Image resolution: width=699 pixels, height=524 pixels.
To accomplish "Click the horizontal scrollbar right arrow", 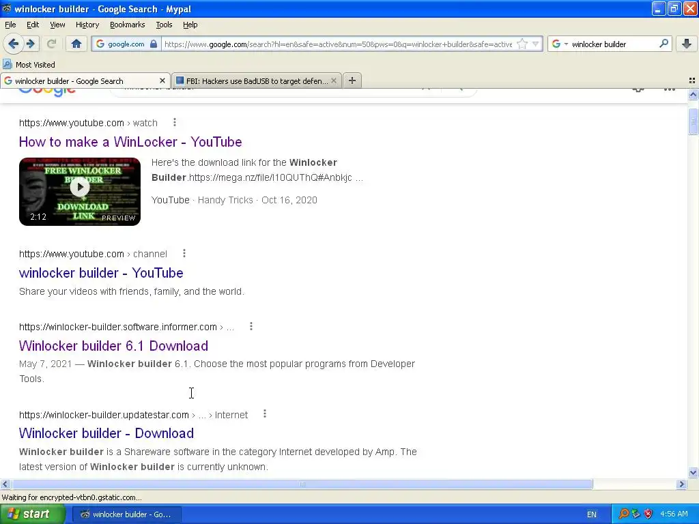I will tap(682, 484).
